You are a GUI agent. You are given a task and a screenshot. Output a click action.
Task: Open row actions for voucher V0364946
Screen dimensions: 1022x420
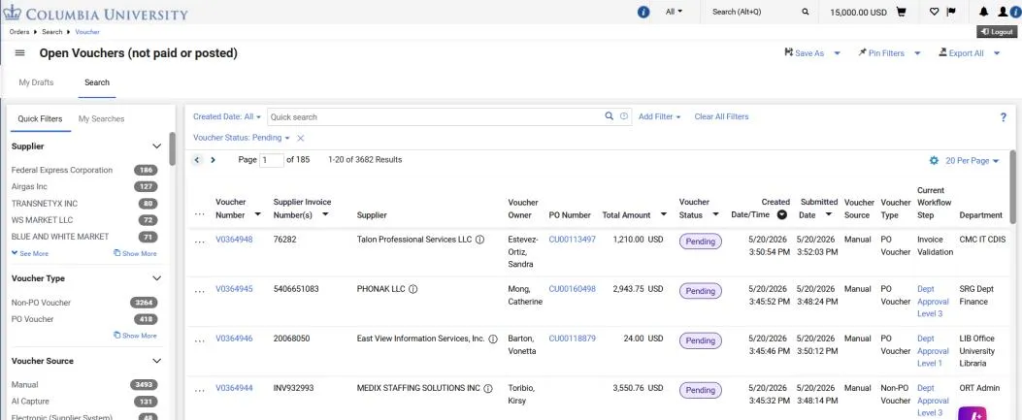point(199,340)
